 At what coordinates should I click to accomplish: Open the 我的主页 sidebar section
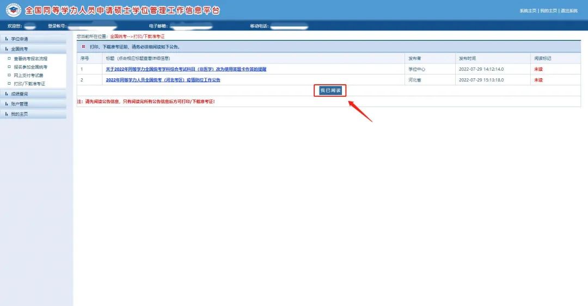20,114
